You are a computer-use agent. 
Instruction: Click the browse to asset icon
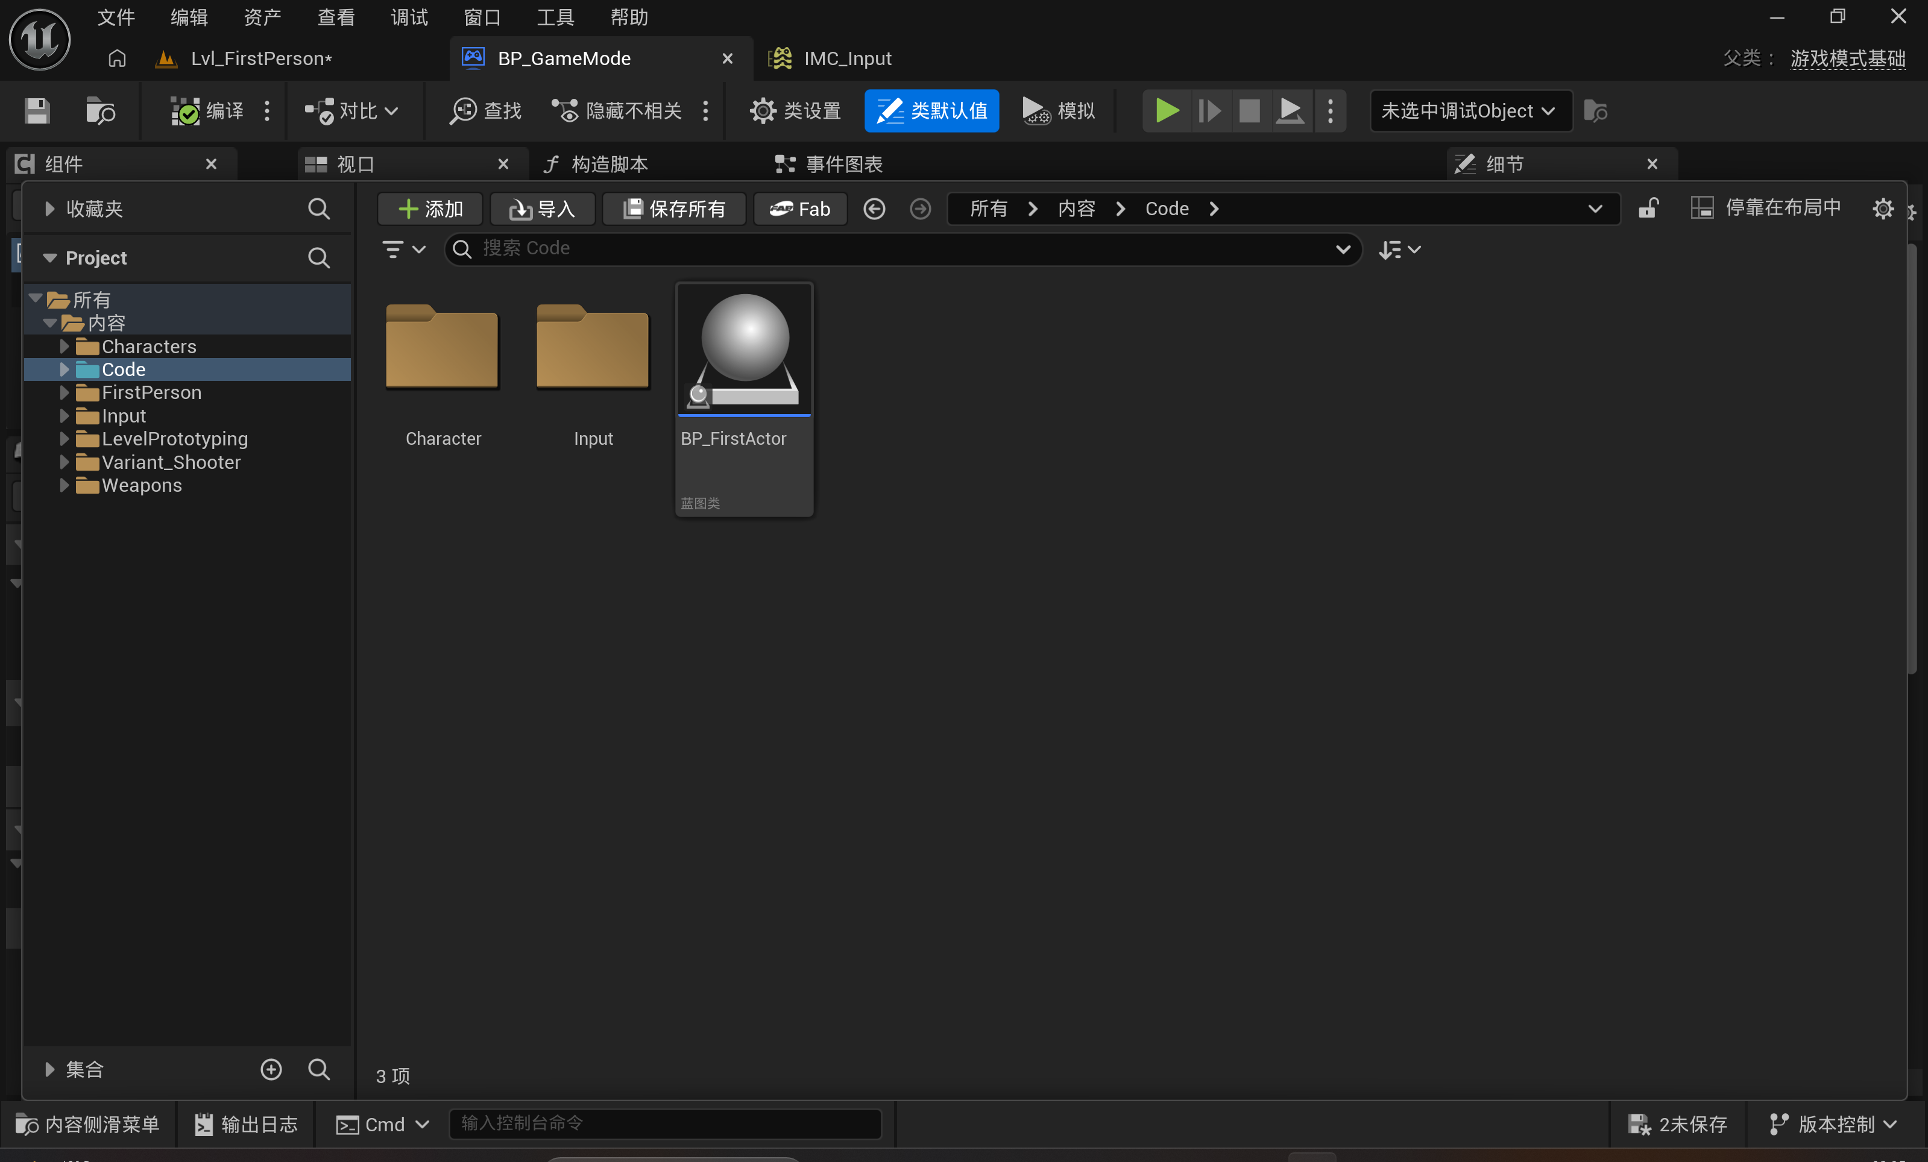(100, 110)
